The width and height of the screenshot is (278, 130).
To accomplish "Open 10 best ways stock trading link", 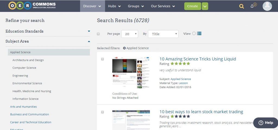I will pos(201,112).
